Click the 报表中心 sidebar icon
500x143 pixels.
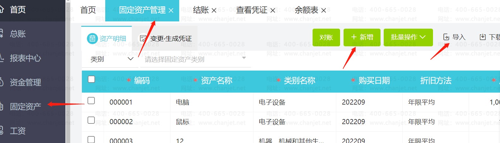pyautogui.click(x=2, y=58)
